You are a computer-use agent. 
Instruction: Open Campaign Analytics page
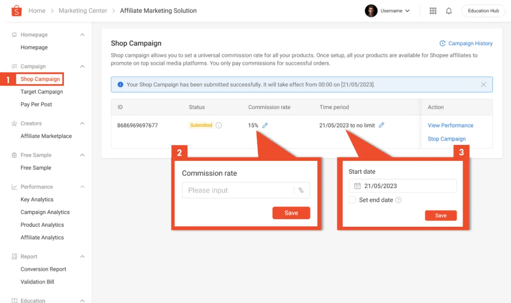(x=45, y=212)
